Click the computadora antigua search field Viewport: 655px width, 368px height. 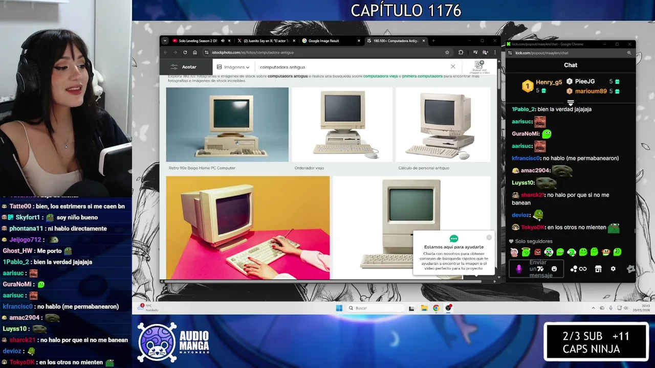pos(351,67)
